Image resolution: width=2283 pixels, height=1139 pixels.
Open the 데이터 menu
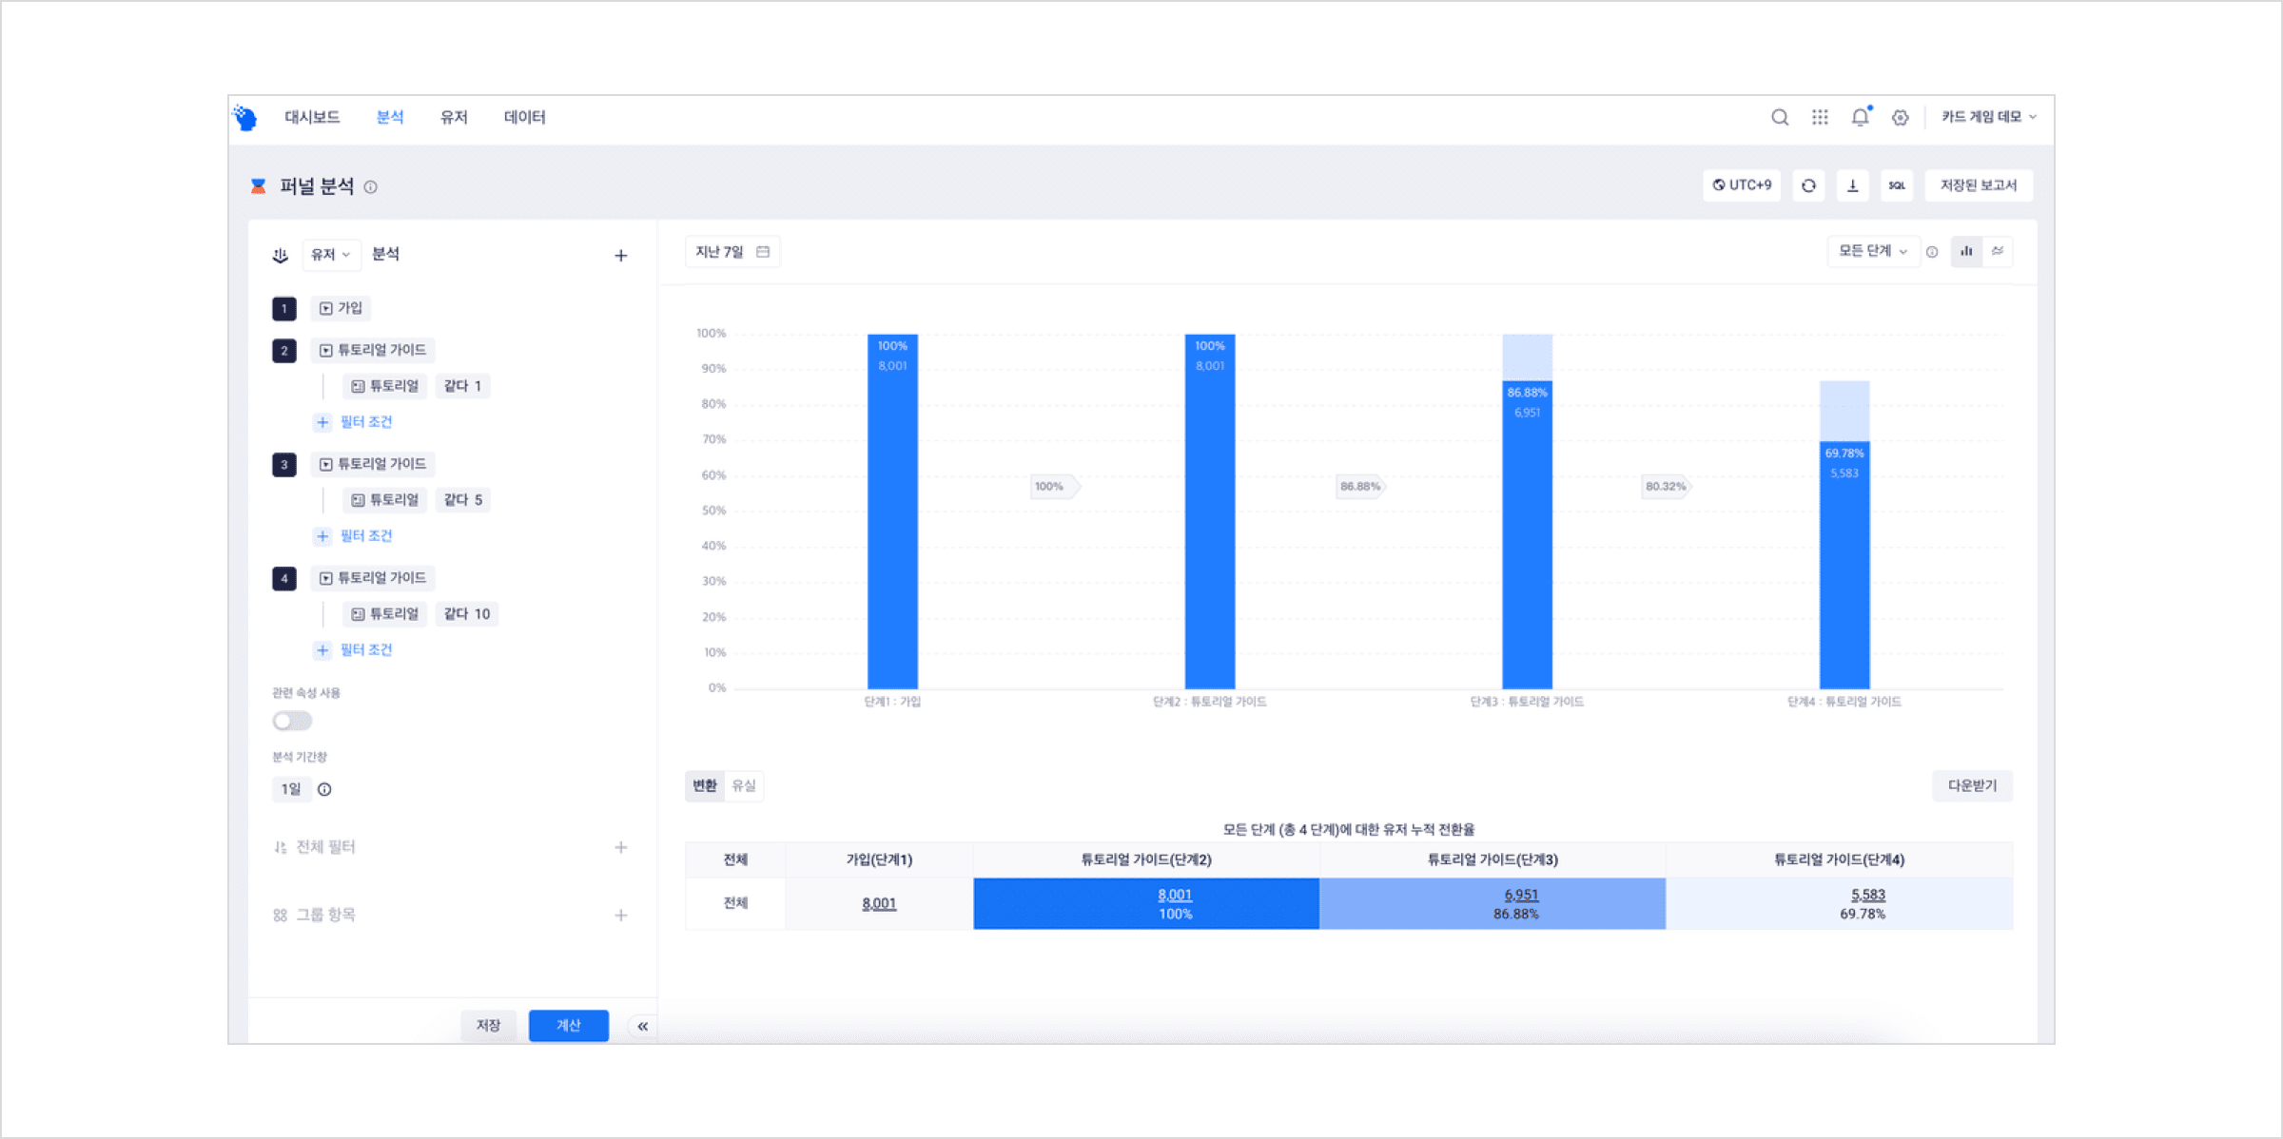(524, 117)
